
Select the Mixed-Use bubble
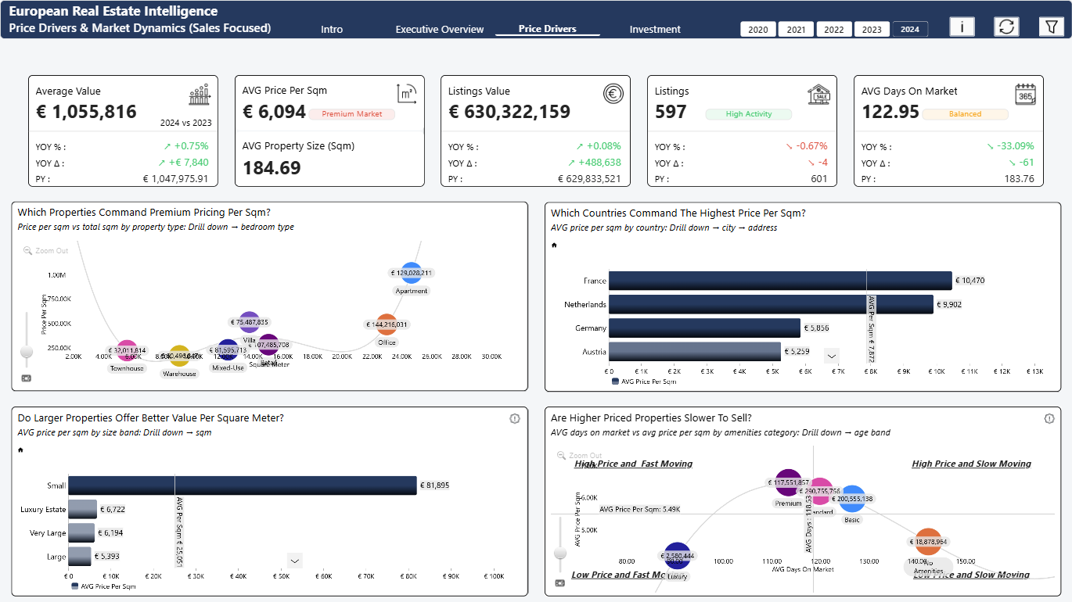pos(228,350)
